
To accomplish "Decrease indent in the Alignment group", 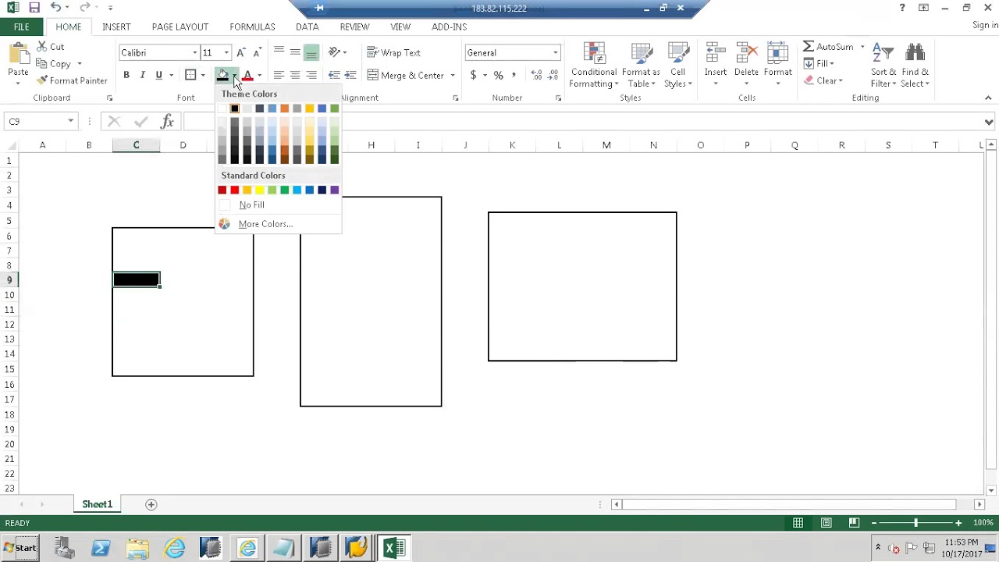I will pos(334,76).
